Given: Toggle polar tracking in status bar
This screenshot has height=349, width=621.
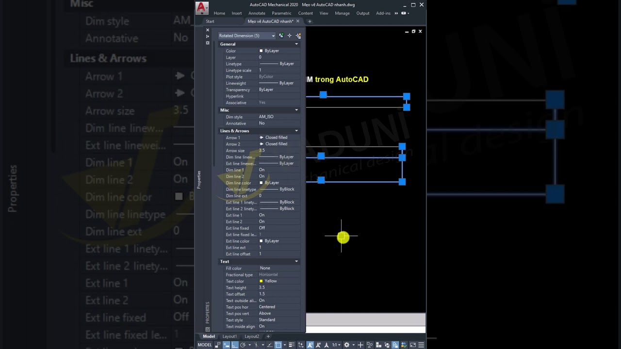Looking at the screenshot, I should tap(243, 345).
